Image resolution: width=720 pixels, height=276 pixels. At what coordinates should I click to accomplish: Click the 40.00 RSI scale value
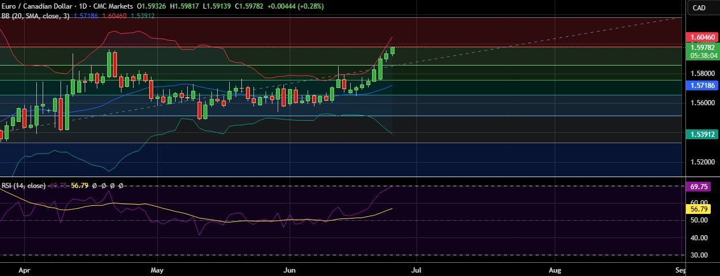click(700, 237)
